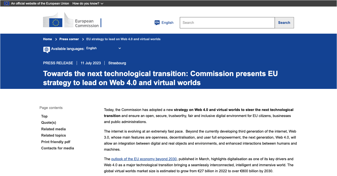Open Print friendly pdf link

coord(56,142)
